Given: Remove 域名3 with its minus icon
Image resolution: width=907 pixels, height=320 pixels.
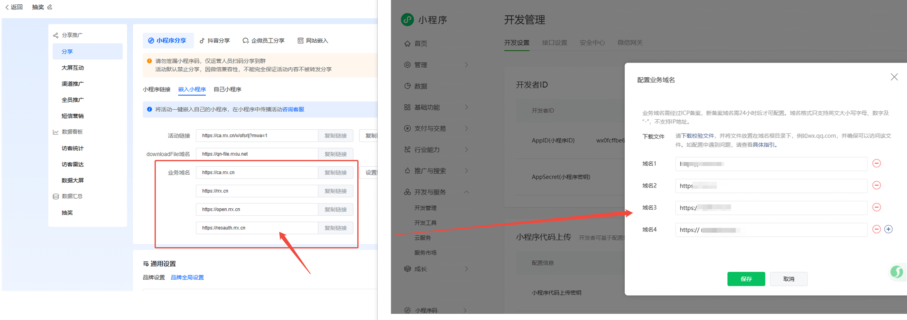Looking at the screenshot, I should [x=876, y=207].
